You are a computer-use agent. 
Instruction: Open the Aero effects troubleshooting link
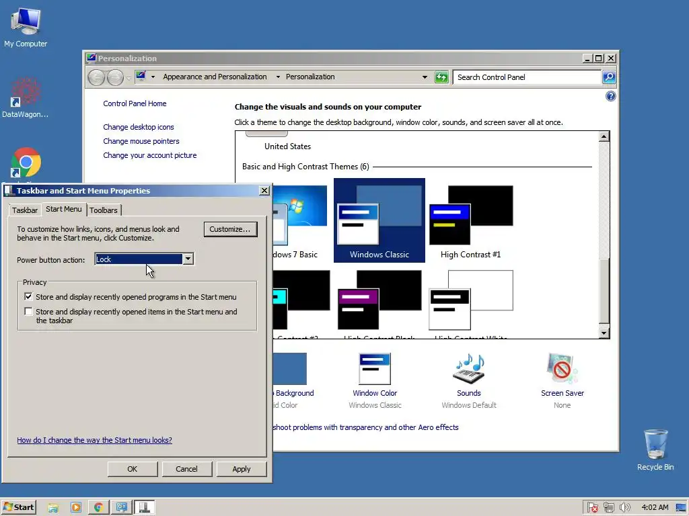tap(365, 427)
